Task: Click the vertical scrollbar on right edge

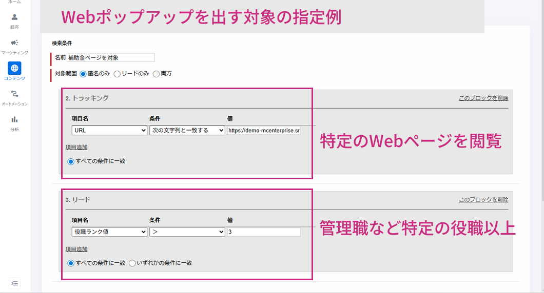Action: [x=542, y=100]
